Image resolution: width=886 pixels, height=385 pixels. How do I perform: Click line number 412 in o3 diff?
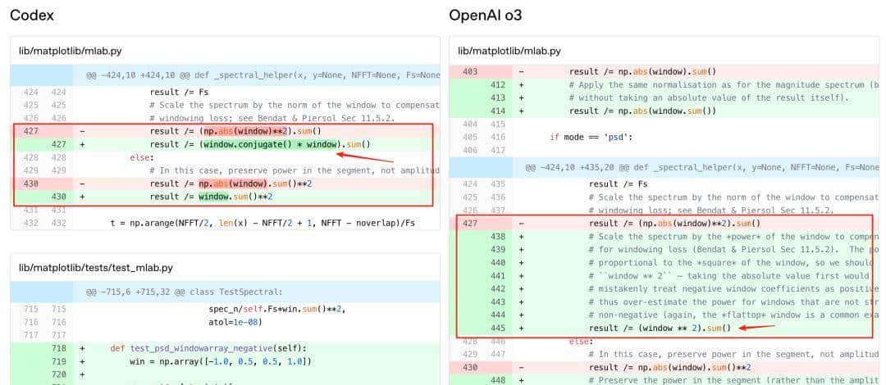tap(498, 84)
